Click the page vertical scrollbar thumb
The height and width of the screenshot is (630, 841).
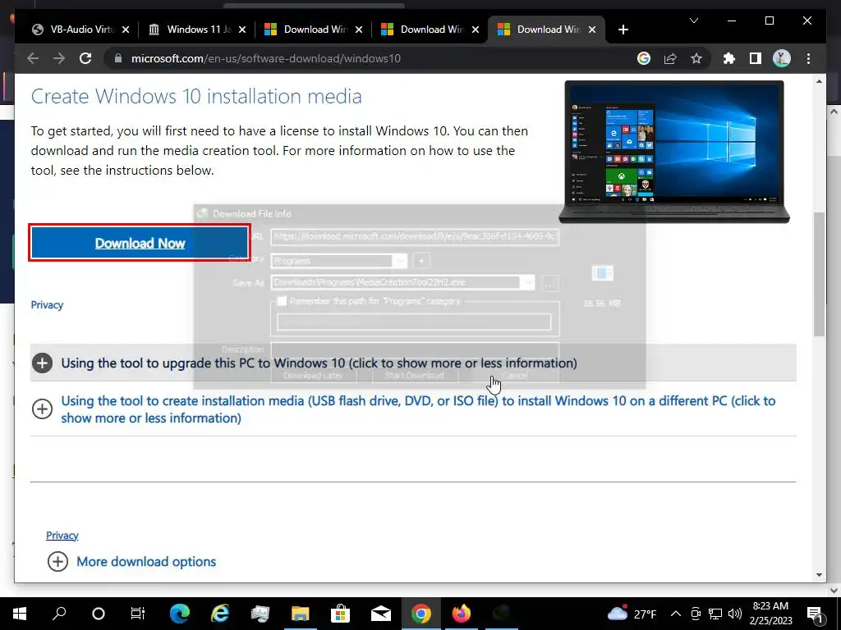(819, 274)
